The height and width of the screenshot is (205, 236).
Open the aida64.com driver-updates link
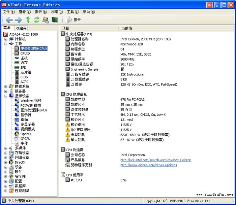point(149,165)
